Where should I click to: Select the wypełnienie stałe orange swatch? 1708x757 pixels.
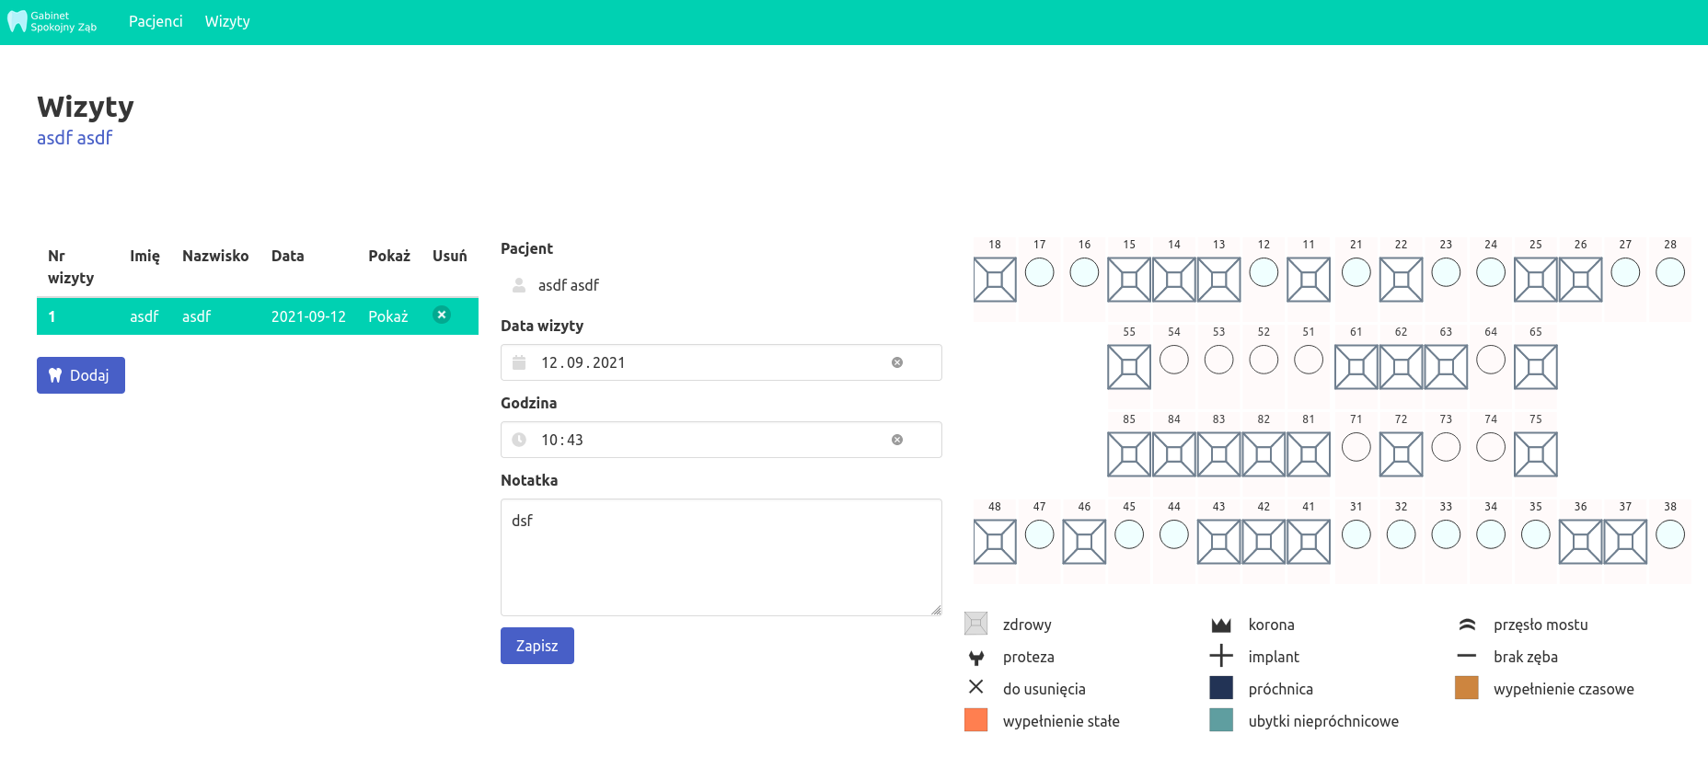point(975,720)
